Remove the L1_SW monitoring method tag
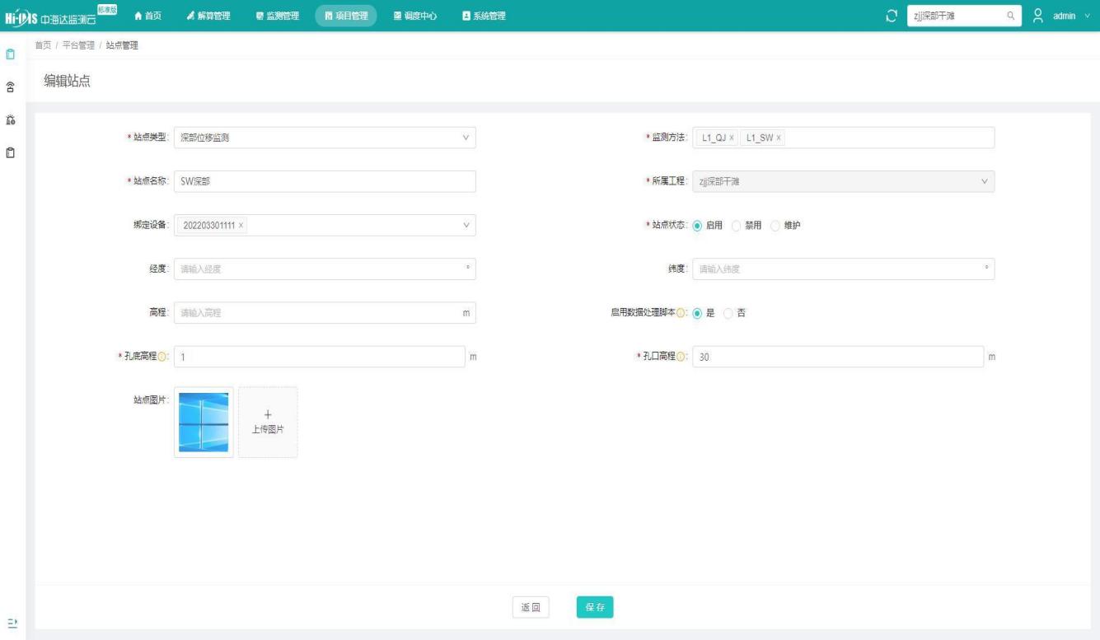 [x=779, y=138]
